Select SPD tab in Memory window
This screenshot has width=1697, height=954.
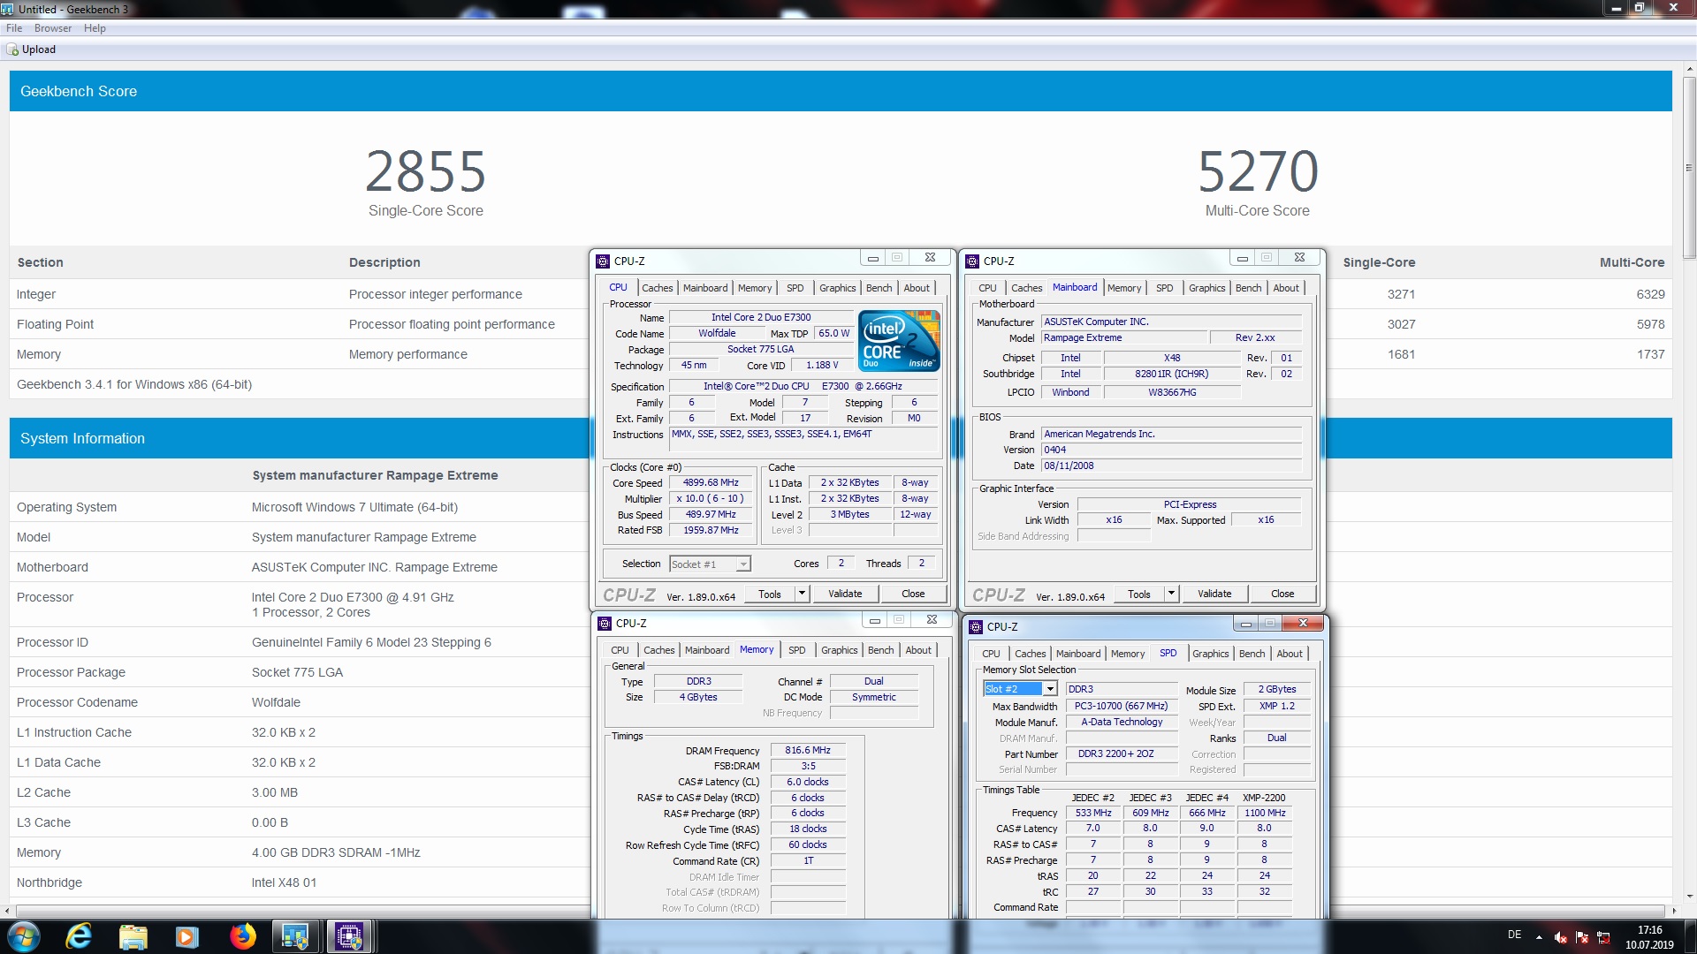click(796, 650)
